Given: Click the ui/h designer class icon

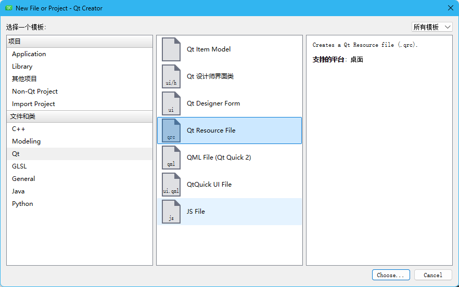Looking at the screenshot, I should click(171, 76).
